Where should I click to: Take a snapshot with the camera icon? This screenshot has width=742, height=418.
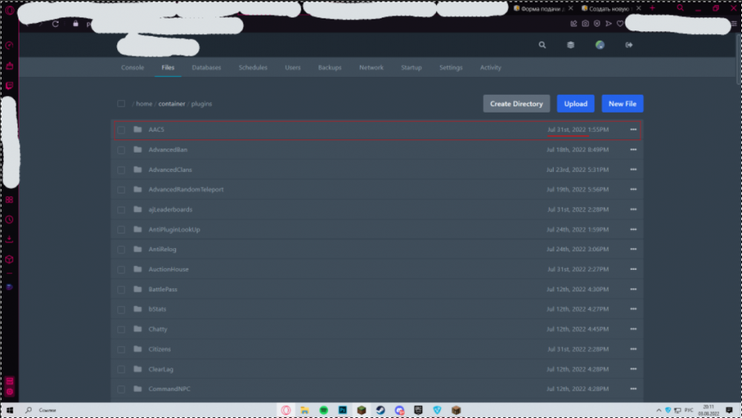(x=585, y=23)
